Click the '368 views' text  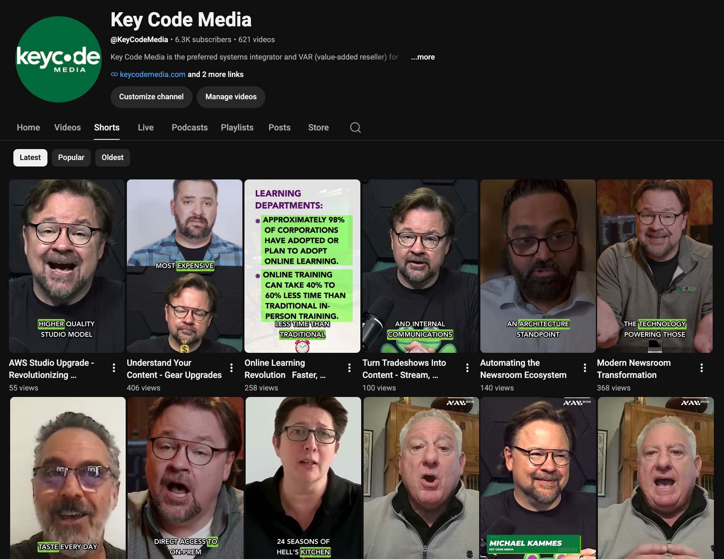tap(614, 388)
